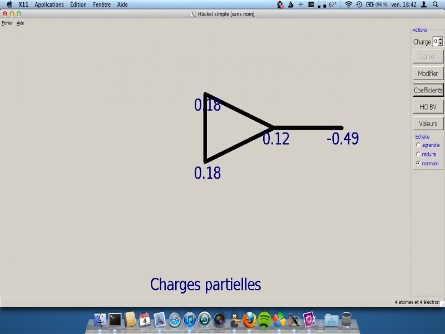
Task: Open the Applications menu in menu bar
Action: 49,4
